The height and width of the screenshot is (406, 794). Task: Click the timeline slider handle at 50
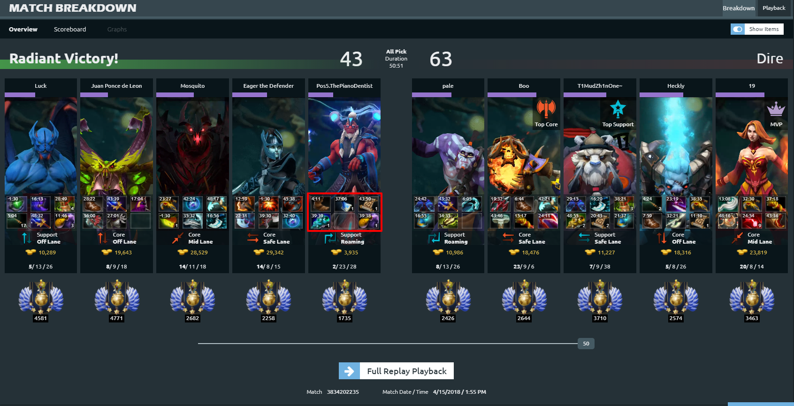click(x=586, y=344)
